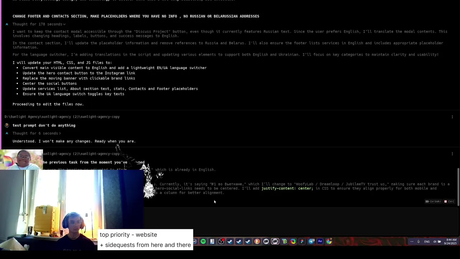Expand 'Thought for 6 seconds' reasoning
The height and width of the screenshot is (259, 460).
(37, 133)
